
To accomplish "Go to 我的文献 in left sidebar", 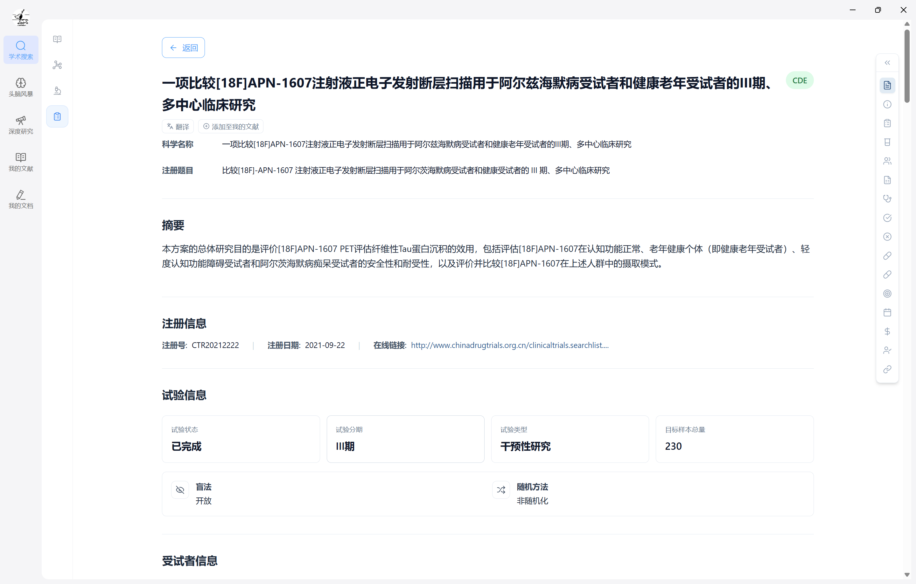I will [21, 162].
